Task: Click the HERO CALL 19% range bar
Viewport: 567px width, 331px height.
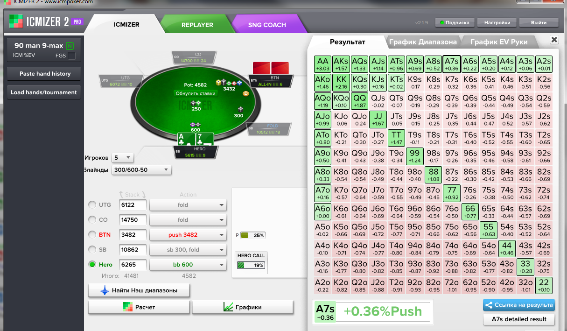Action: (x=252, y=265)
